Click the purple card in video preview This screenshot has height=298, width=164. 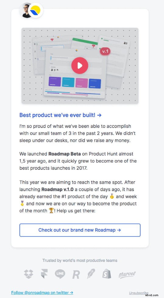(x=55, y=82)
